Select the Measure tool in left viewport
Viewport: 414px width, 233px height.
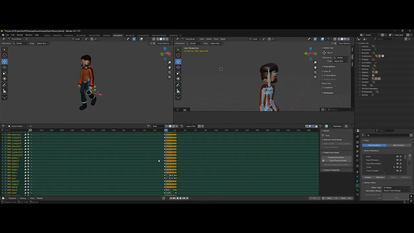[x=5, y=91]
